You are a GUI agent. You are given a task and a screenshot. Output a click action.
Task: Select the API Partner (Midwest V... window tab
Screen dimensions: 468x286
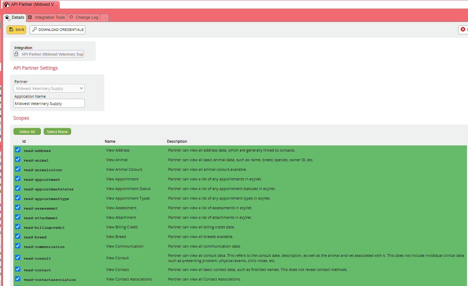point(31,5)
